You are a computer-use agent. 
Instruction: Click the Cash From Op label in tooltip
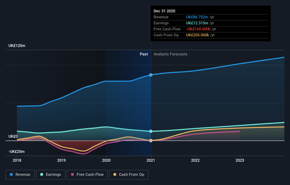[166, 35]
